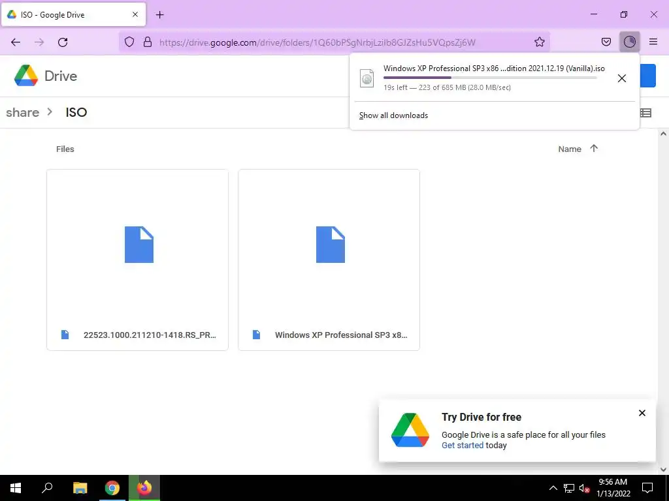Image resolution: width=669 pixels, height=501 pixels.
Task: Click the page scrollbar down arrow
Action: coord(663,470)
